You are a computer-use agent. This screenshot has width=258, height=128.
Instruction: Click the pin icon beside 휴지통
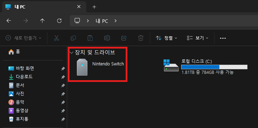(x=63, y=119)
